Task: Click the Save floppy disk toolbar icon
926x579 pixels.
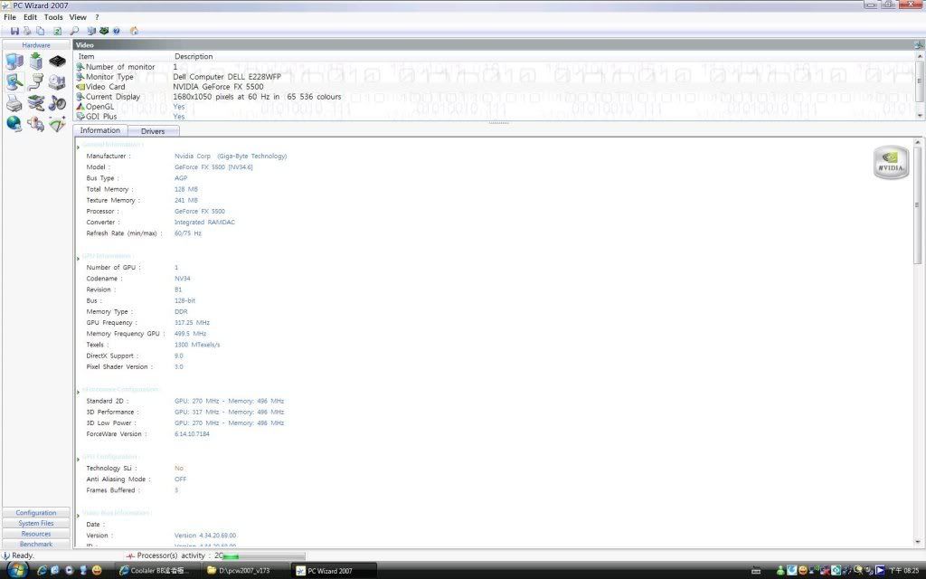Action: [x=14, y=31]
